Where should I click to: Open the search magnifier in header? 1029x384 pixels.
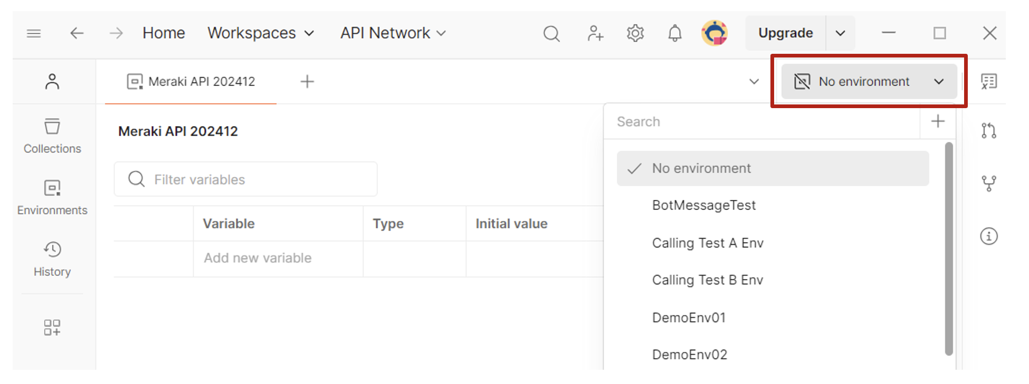[551, 33]
